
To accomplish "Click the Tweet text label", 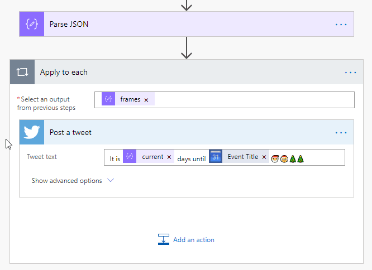I will tap(42, 157).
